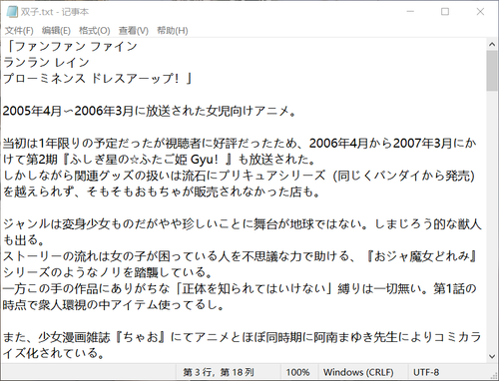Open the 帮助(H) menu

pyautogui.click(x=173, y=31)
